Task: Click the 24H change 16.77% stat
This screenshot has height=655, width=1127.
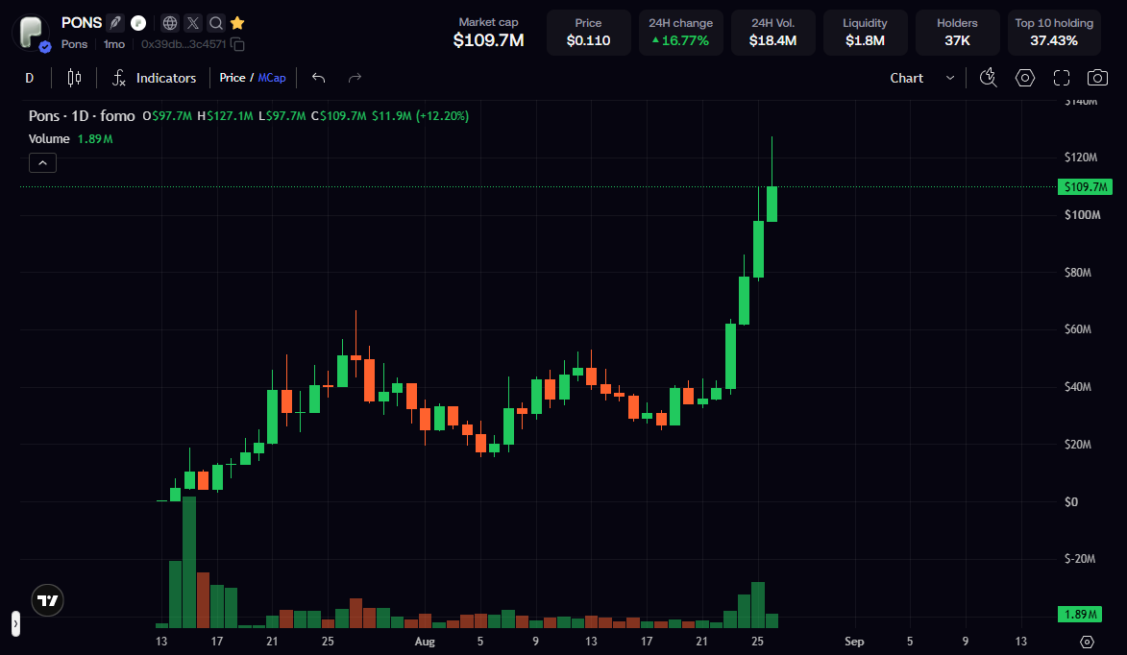Action: point(680,33)
